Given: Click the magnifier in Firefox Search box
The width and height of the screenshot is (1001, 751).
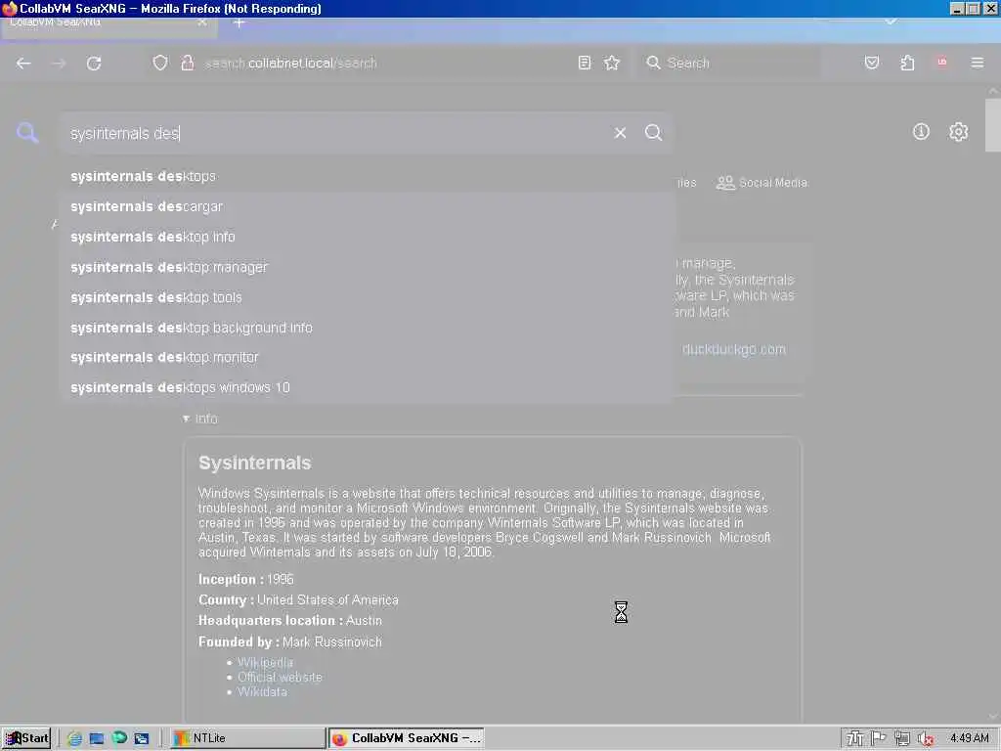Looking at the screenshot, I should [x=653, y=63].
